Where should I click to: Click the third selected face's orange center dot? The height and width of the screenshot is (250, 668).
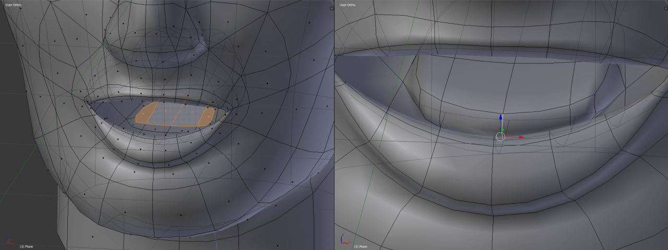[192, 111]
